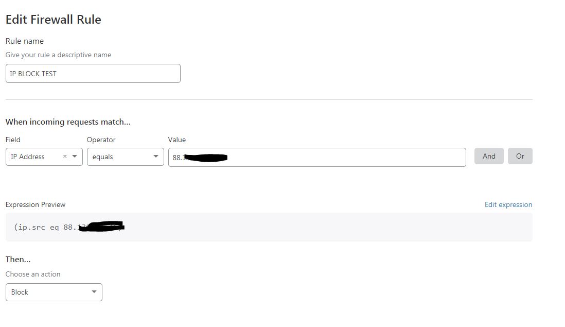Click the 'Give your rule a descriptive name' hint
The height and width of the screenshot is (327, 565).
coord(58,55)
